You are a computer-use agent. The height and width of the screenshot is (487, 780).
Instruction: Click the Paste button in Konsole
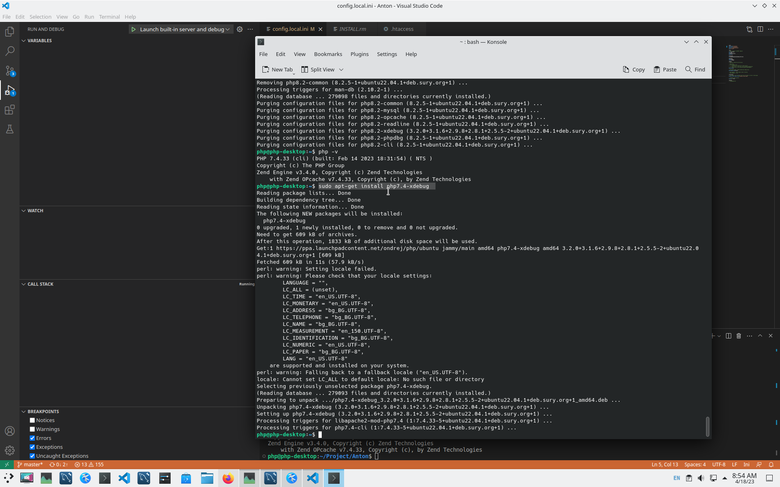point(665,69)
